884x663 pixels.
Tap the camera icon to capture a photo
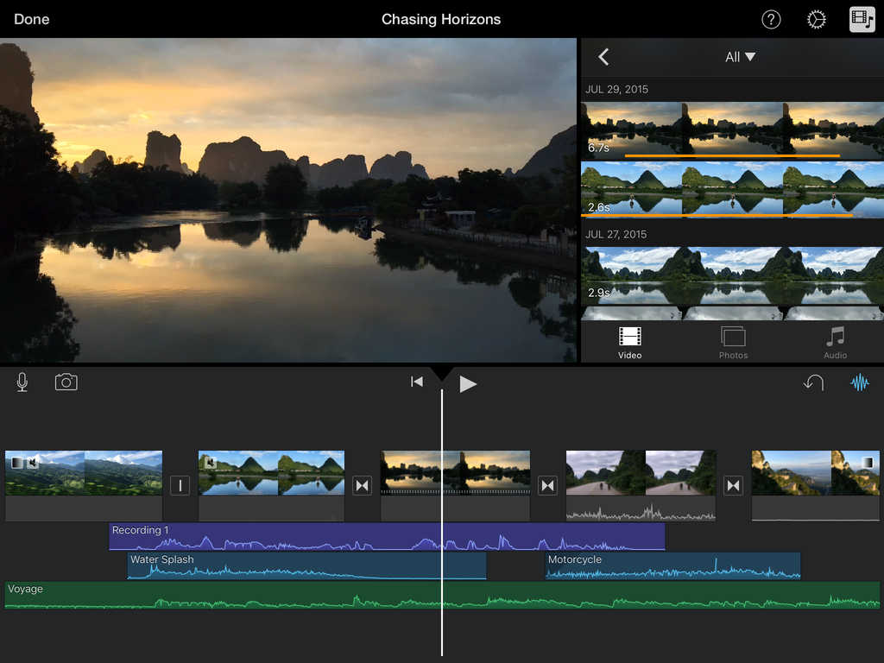(x=67, y=382)
